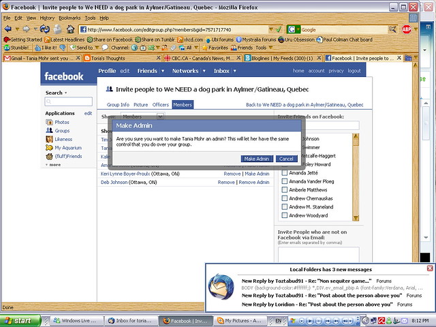Expand the Friends dropdown arrow in Facebook header
This screenshot has width=436, height=327.
coord(163,71)
